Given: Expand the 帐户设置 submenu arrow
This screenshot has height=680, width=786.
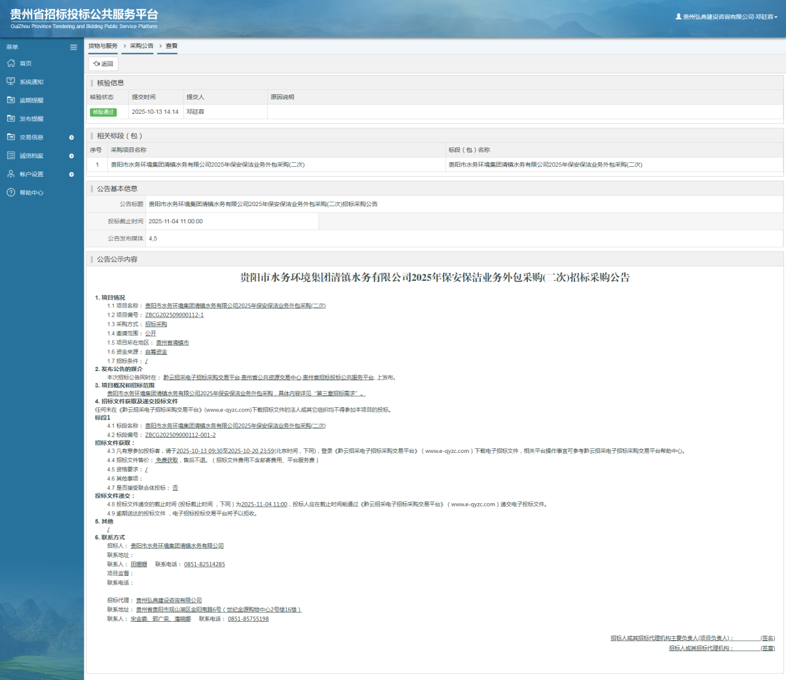Looking at the screenshot, I should click(71, 174).
